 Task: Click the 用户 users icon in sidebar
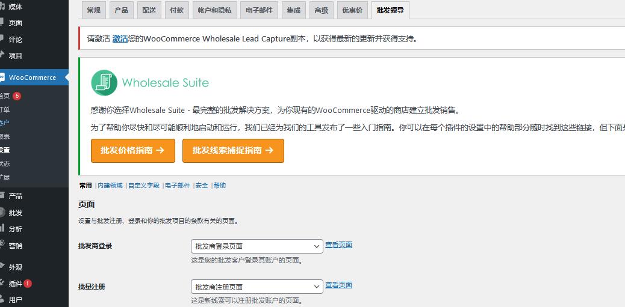2,299
